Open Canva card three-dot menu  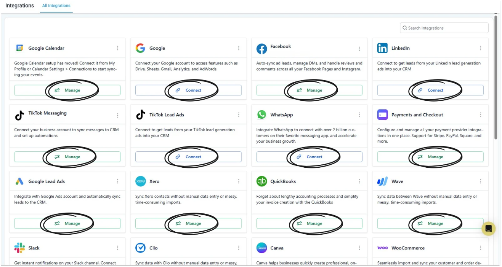(359, 248)
